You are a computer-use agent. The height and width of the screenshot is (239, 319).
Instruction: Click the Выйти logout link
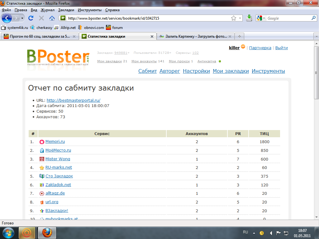(281, 48)
